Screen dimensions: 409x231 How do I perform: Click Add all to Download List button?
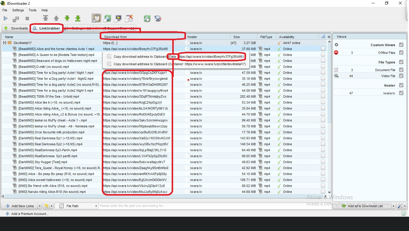click(x=362, y=206)
